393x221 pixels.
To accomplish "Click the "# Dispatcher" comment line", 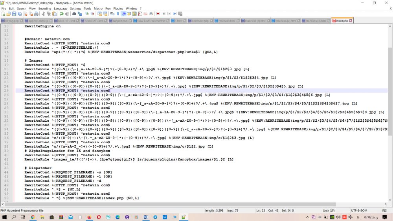I will [x=38, y=168].
